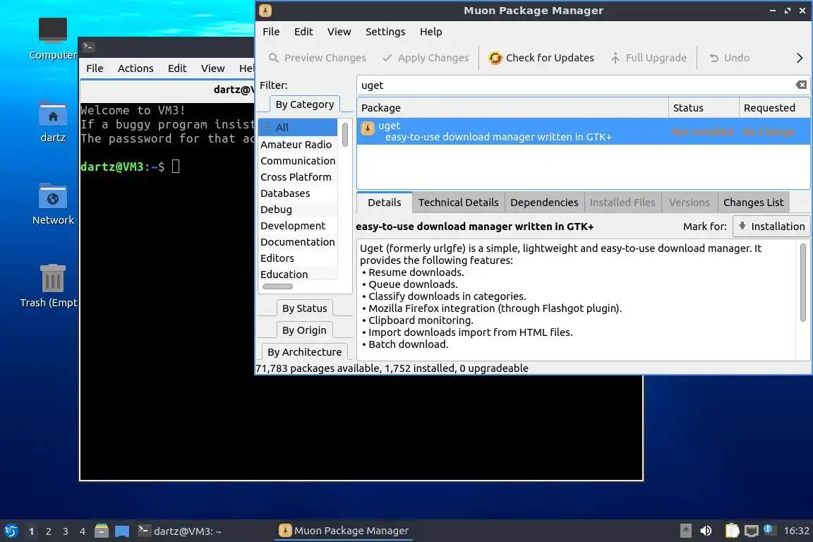Screen dimensions: 813x542
Task: Launch file manager from taskbar
Action: 102,531
